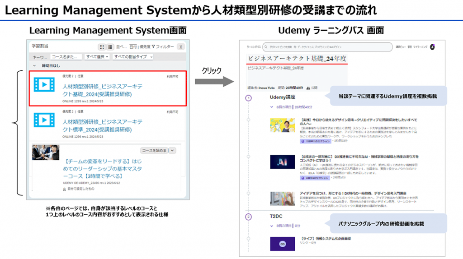Screen dimensions: 463x259
Task: Open the G検定 AI・機械学習 course title
Action: tap(359, 158)
